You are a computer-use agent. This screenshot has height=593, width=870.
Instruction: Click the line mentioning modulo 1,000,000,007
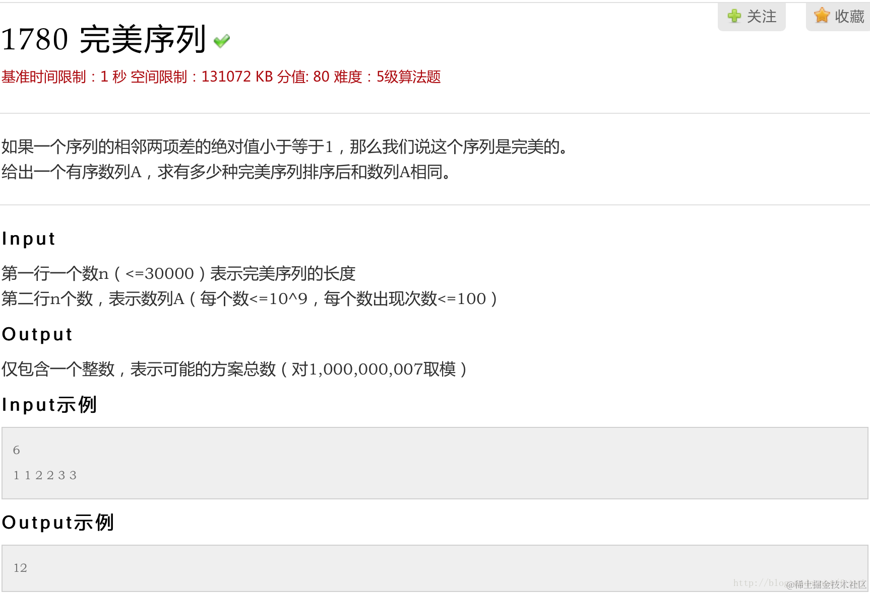(x=234, y=369)
